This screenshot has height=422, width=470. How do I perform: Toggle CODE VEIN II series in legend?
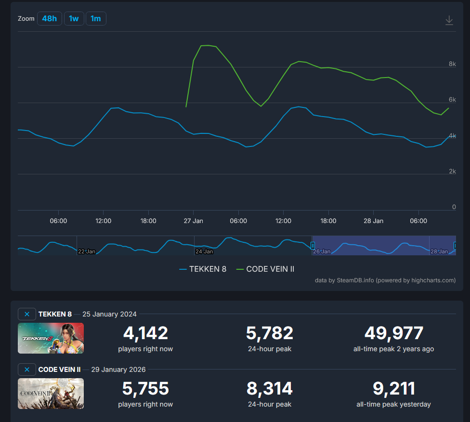click(265, 269)
